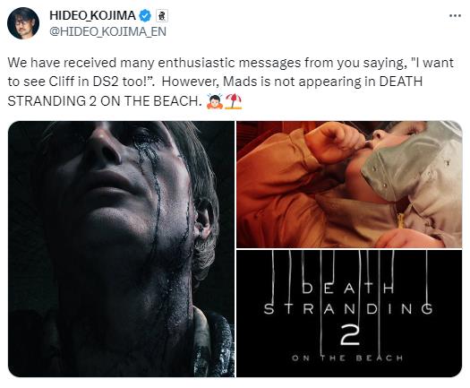Open the crying face close-up image
The width and height of the screenshot is (470, 388).
coord(121,249)
